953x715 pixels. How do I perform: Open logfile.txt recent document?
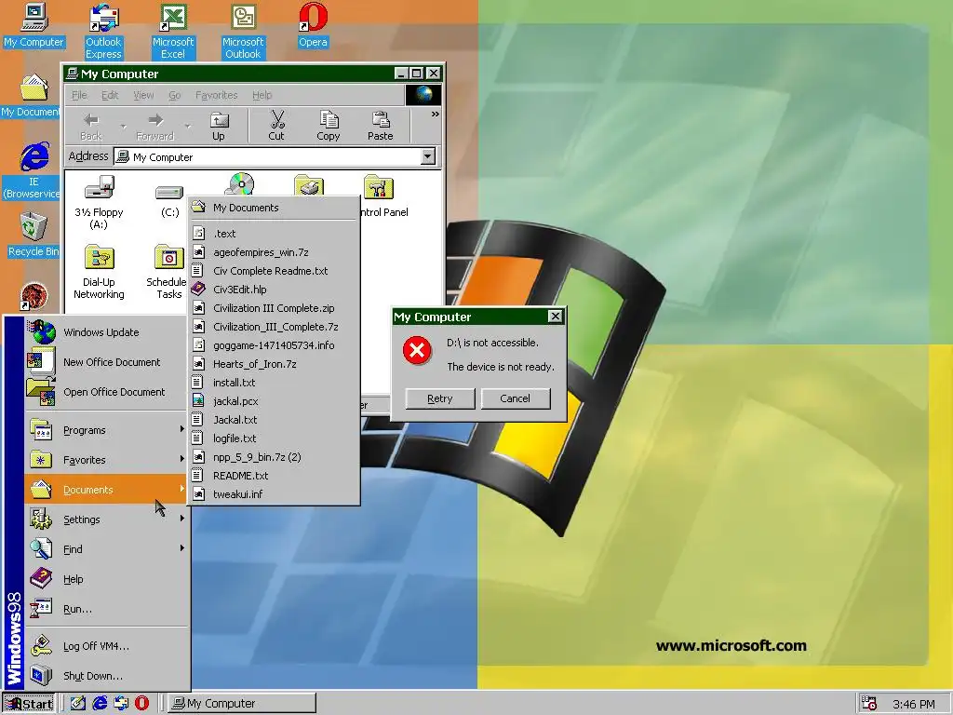click(274, 438)
